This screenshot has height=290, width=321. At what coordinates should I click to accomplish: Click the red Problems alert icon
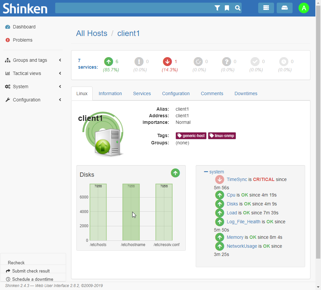click(8, 40)
